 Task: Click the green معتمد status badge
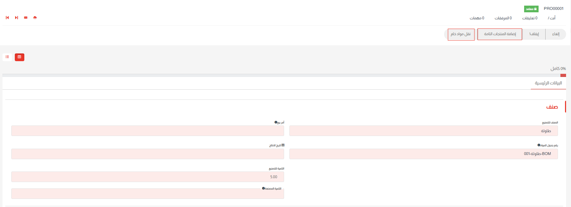tap(531, 9)
